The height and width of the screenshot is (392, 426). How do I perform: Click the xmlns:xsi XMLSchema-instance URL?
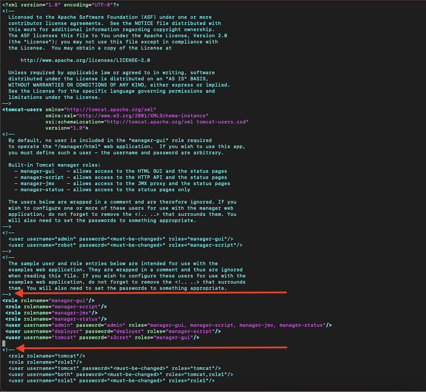coord(142,116)
